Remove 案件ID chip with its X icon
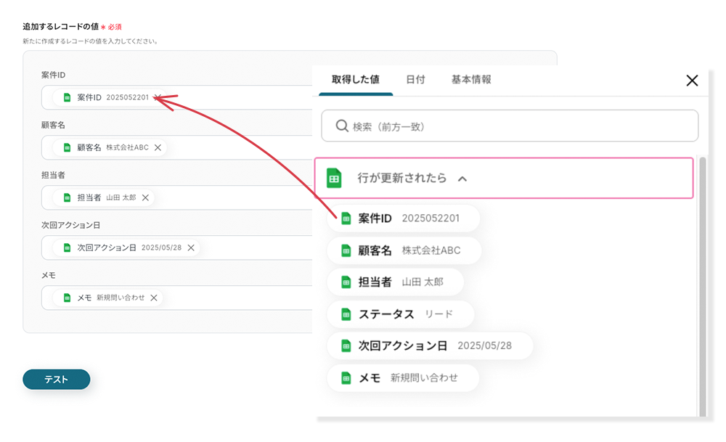 coord(158,97)
